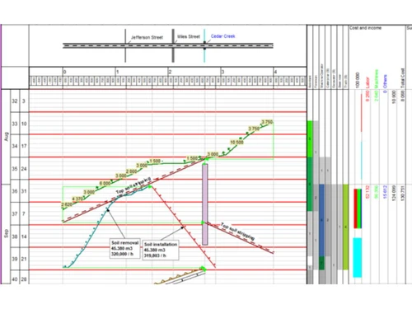Select the Miles Street label

click(x=189, y=36)
